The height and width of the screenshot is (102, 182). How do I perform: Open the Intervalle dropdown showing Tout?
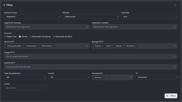tap(149, 17)
